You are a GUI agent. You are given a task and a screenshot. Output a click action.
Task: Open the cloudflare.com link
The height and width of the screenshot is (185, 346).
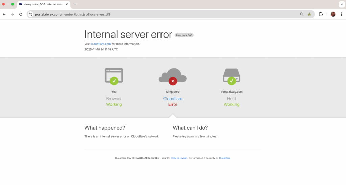101,44
